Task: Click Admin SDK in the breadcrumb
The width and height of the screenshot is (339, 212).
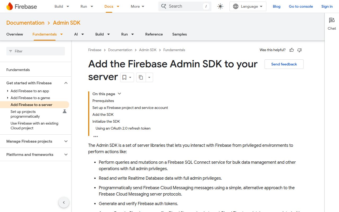Action: (x=148, y=50)
